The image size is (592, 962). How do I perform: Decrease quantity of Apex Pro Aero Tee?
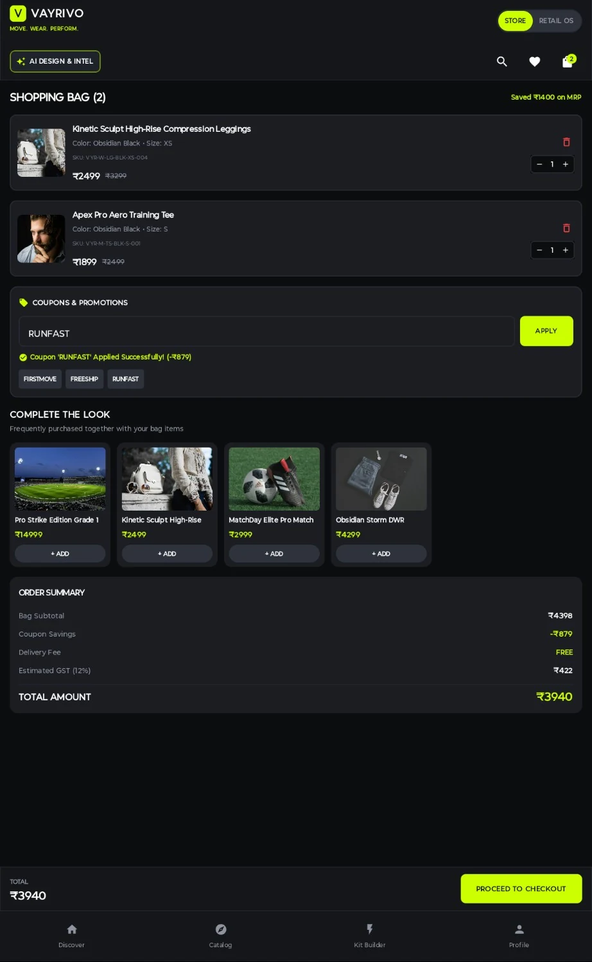click(x=539, y=250)
